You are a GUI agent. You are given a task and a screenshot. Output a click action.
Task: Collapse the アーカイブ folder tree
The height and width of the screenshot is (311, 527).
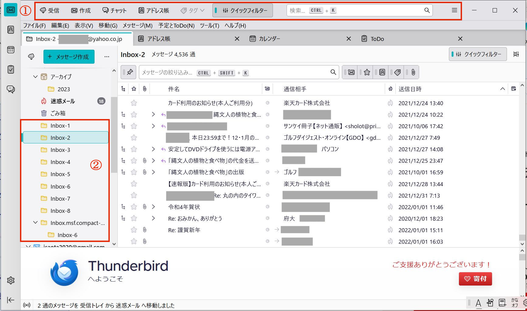click(35, 77)
